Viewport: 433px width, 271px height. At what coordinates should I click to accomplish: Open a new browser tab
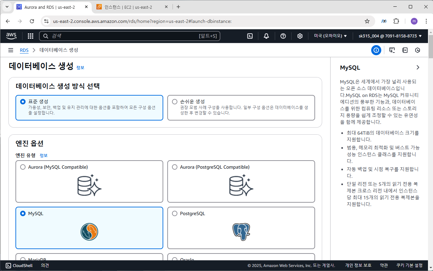178,7
